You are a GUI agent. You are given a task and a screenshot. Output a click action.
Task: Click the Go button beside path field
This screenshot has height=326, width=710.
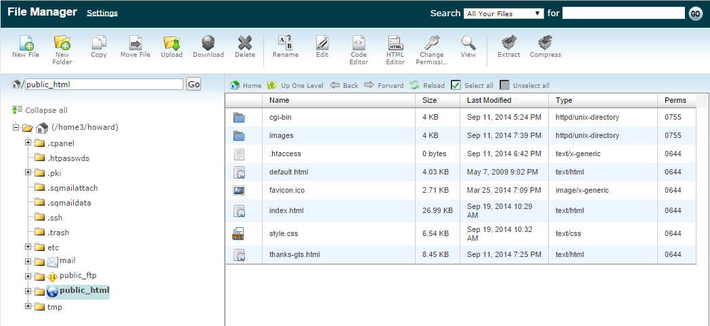coord(194,85)
